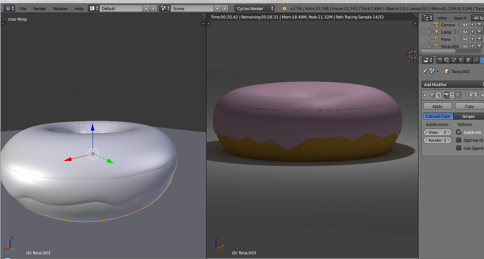Collapse the Subsurf modifier disclosure triangle
The width and height of the screenshot is (484, 259).
425,95
